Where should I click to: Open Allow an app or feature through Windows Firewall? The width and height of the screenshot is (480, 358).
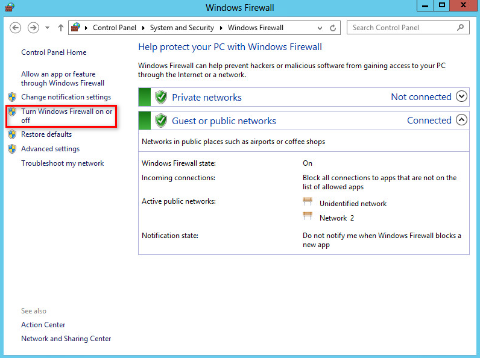pyautogui.click(x=63, y=78)
